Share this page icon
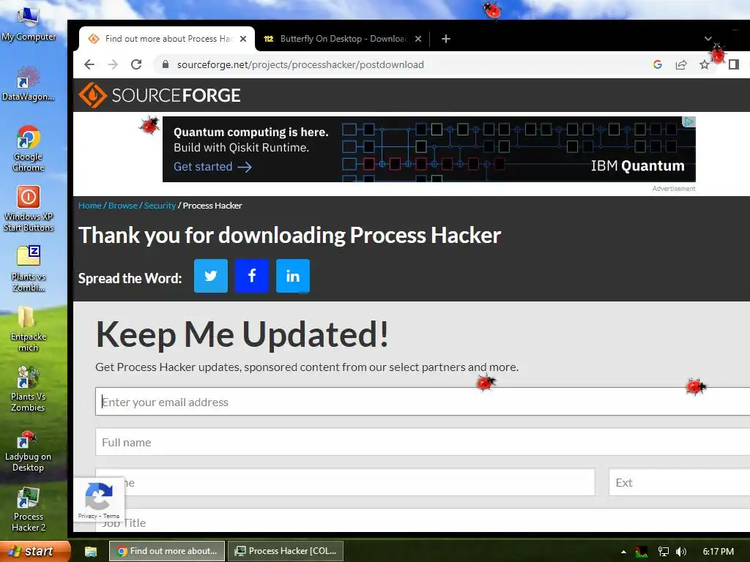 (681, 64)
